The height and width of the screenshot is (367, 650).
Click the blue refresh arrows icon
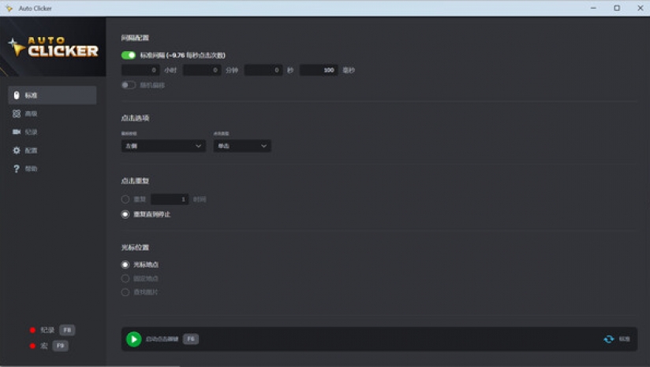608,339
